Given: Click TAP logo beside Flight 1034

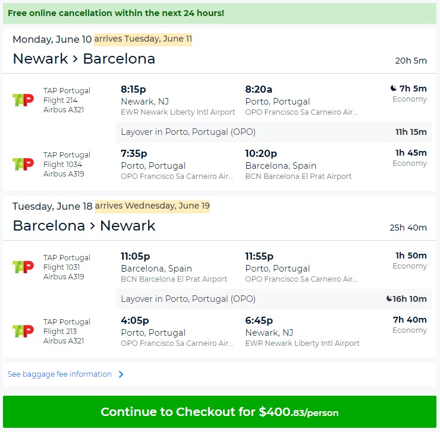Looking at the screenshot, I should point(23,164).
